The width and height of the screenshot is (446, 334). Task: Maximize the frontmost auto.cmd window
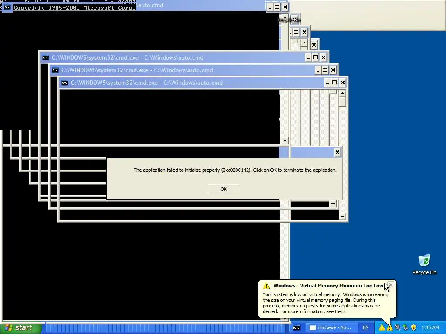334,83
